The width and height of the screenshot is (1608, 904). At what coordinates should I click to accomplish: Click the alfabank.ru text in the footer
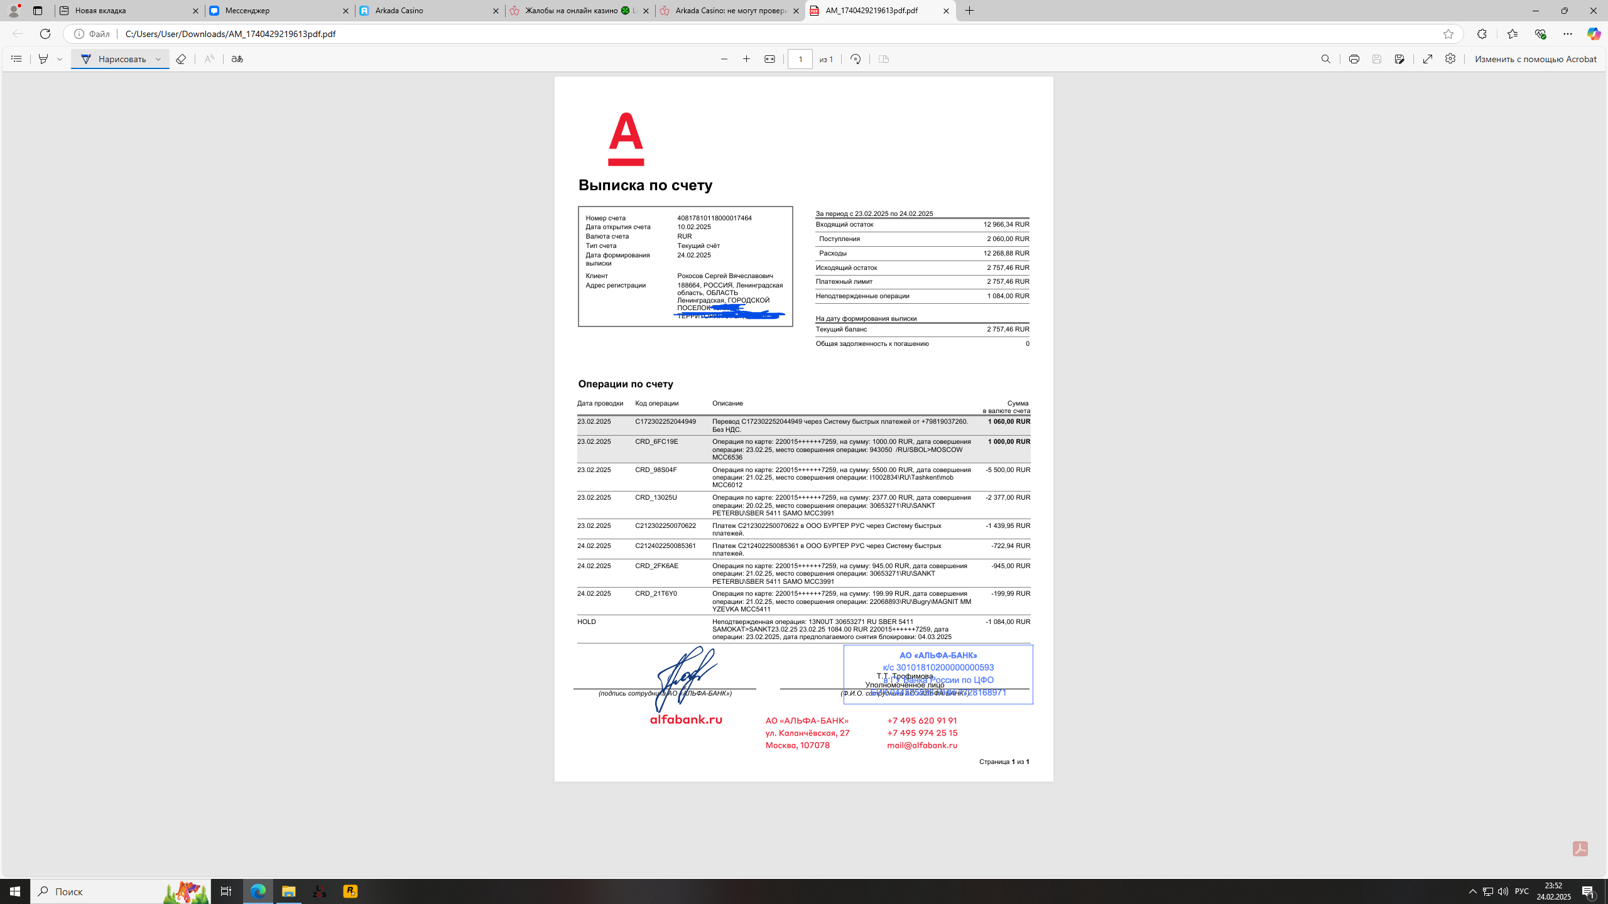point(686,720)
